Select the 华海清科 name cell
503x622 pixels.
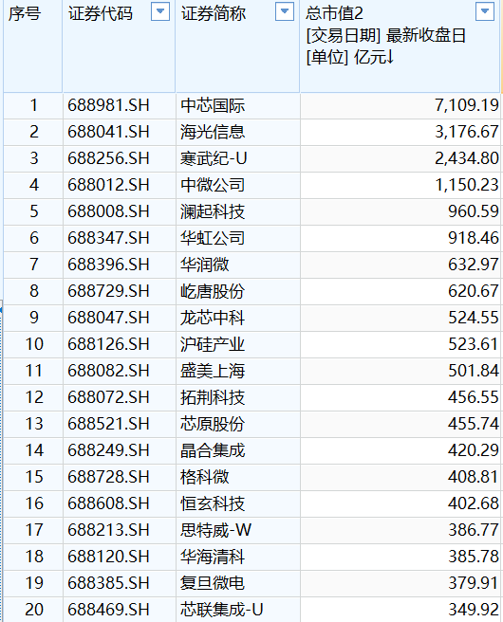pyautogui.click(x=237, y=558)
